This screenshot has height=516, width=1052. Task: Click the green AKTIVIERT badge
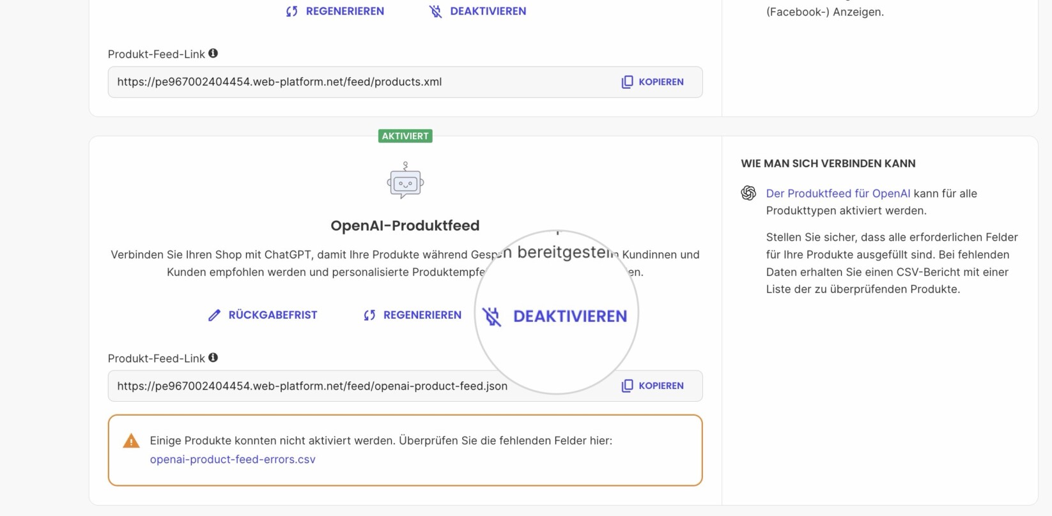pos(405,136)
